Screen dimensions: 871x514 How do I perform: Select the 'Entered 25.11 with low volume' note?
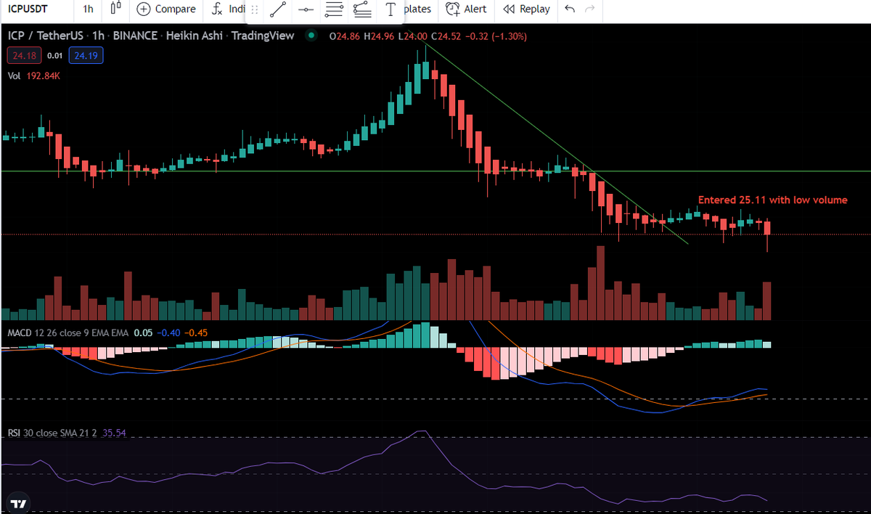(x=772, y=200)
